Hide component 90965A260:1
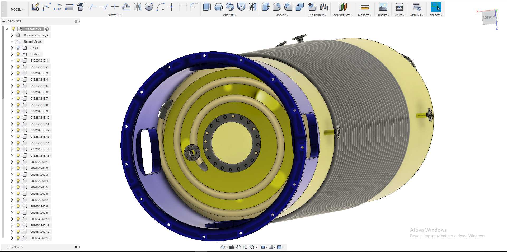The image size is (507, 252). tap(18, 162)
